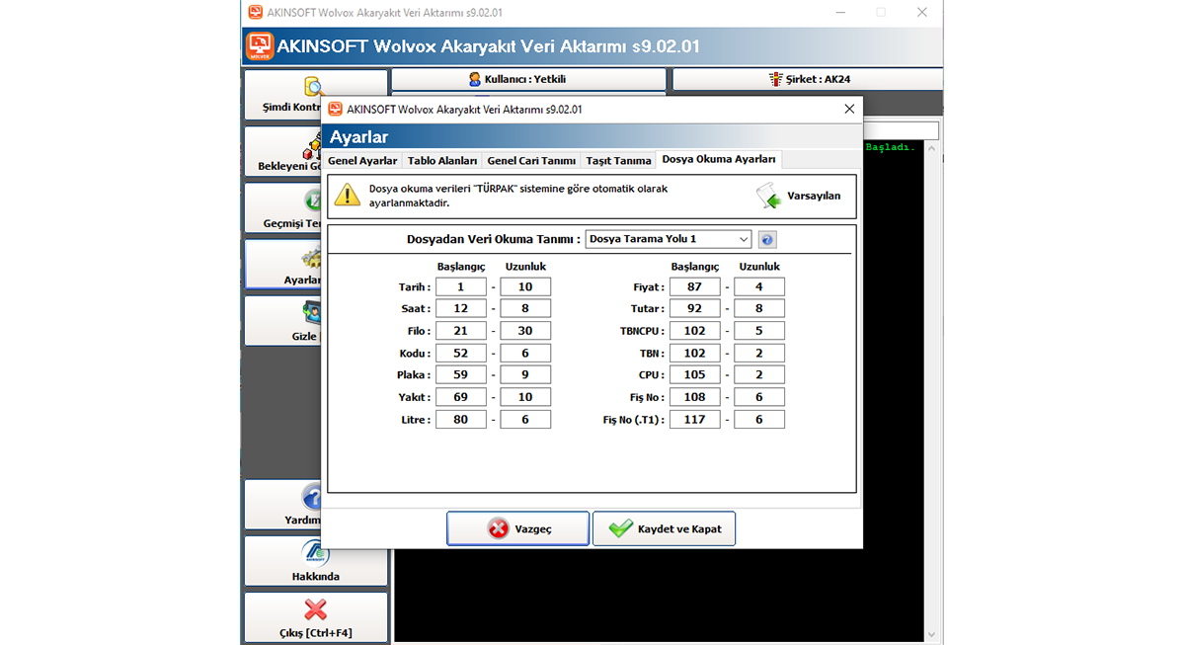
Task: Open the Hakkında sidebar button
Action: click(x=315, y=561)
